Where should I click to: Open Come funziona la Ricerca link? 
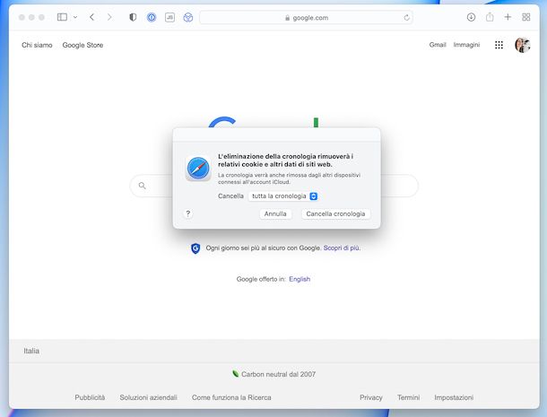click(231, 397)
